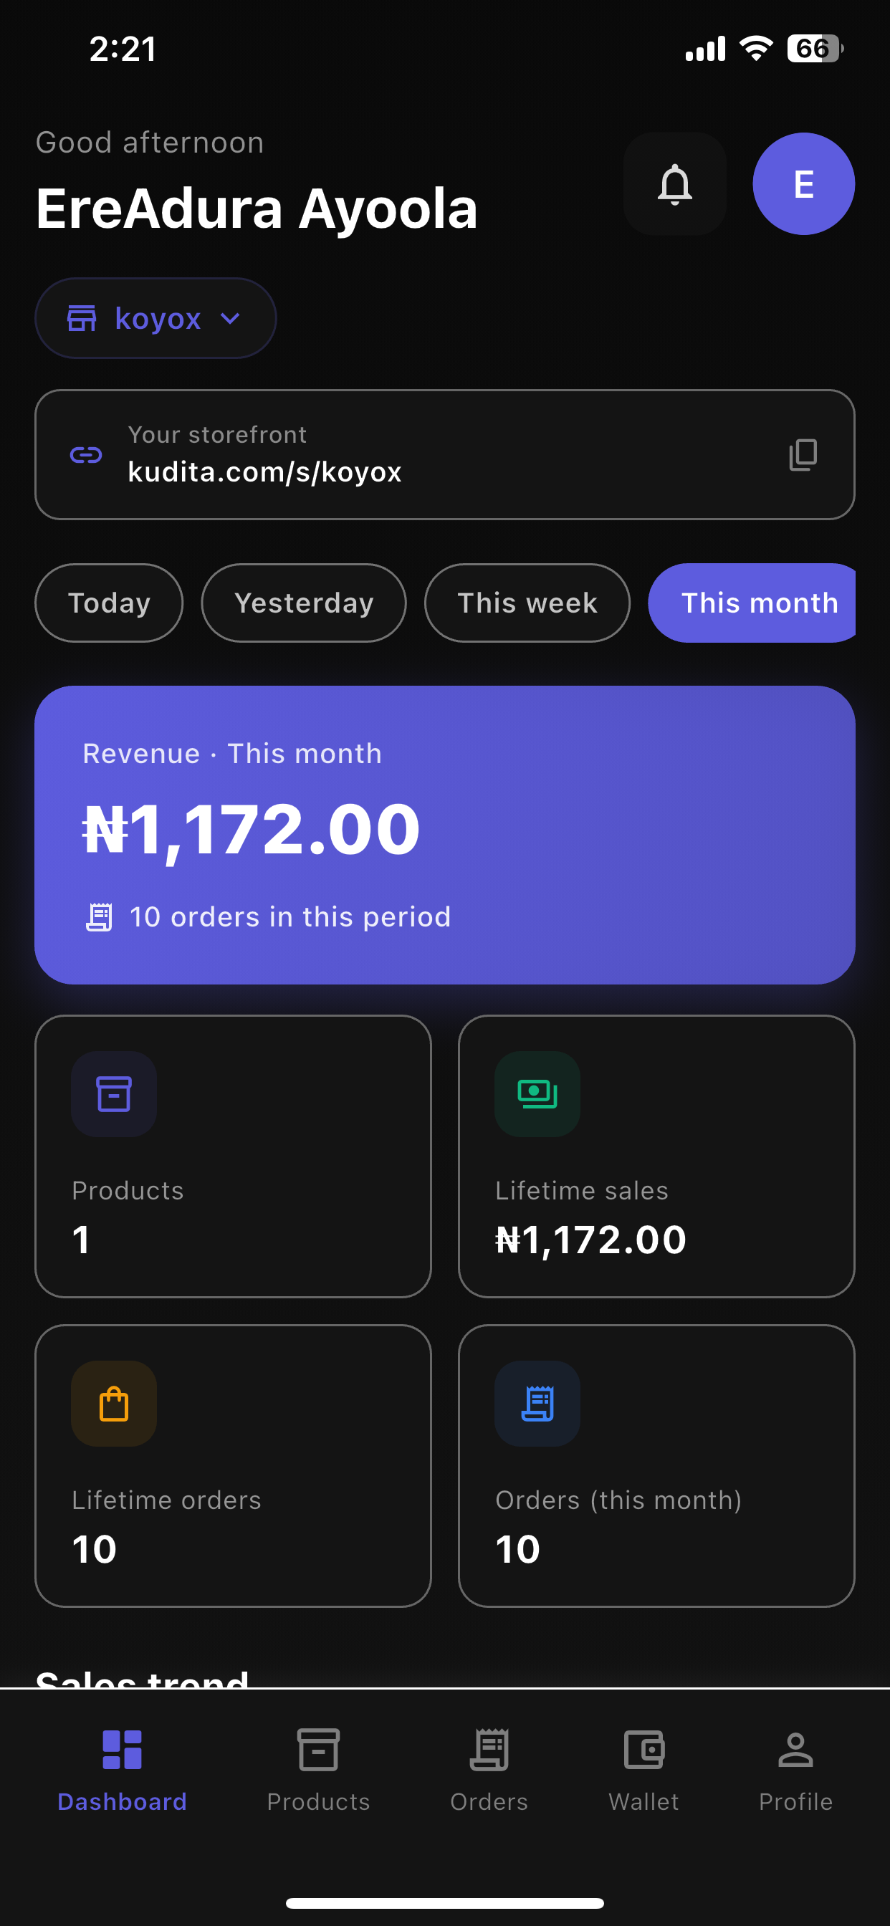Open the Wallet tab

644,1770
